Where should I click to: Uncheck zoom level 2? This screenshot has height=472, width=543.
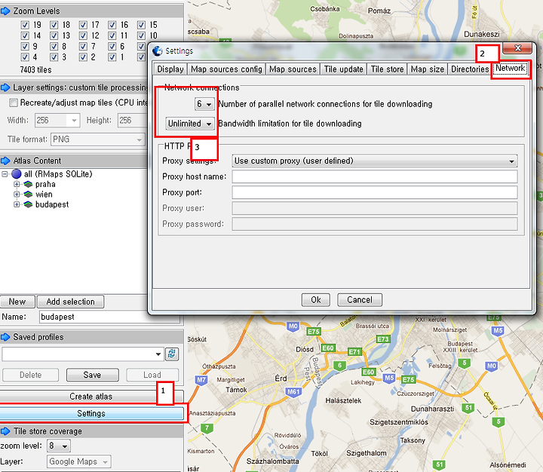(x=83, y=57)
